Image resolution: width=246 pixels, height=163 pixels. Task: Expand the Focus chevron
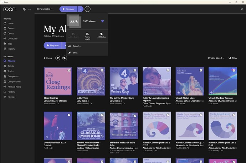[x=45, y=58]
